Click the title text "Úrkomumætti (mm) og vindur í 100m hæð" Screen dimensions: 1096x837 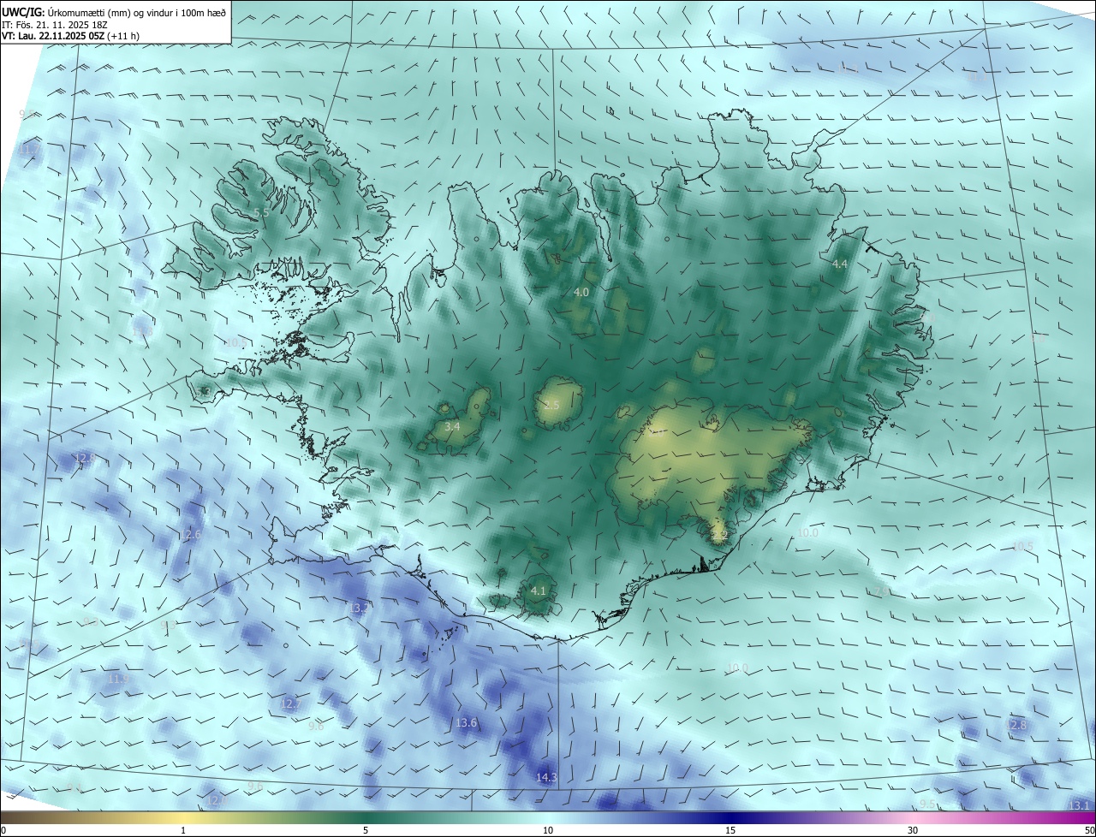click(x=137, y=12)
